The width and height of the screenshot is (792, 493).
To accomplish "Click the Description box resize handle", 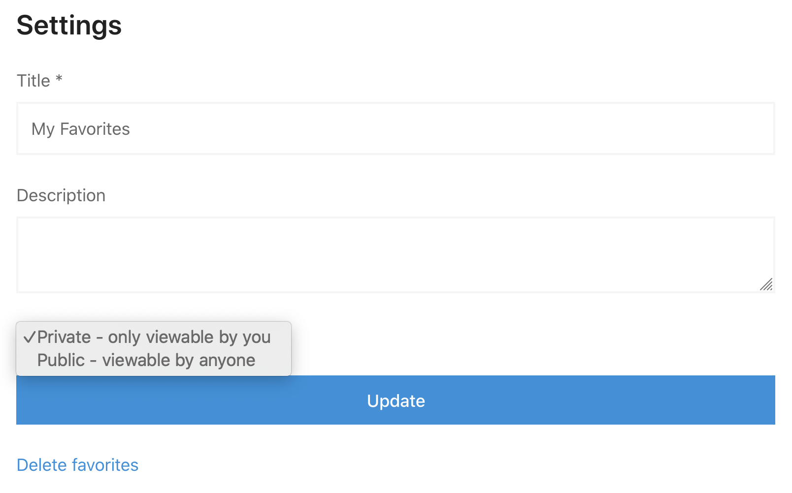I will point(766,284).
